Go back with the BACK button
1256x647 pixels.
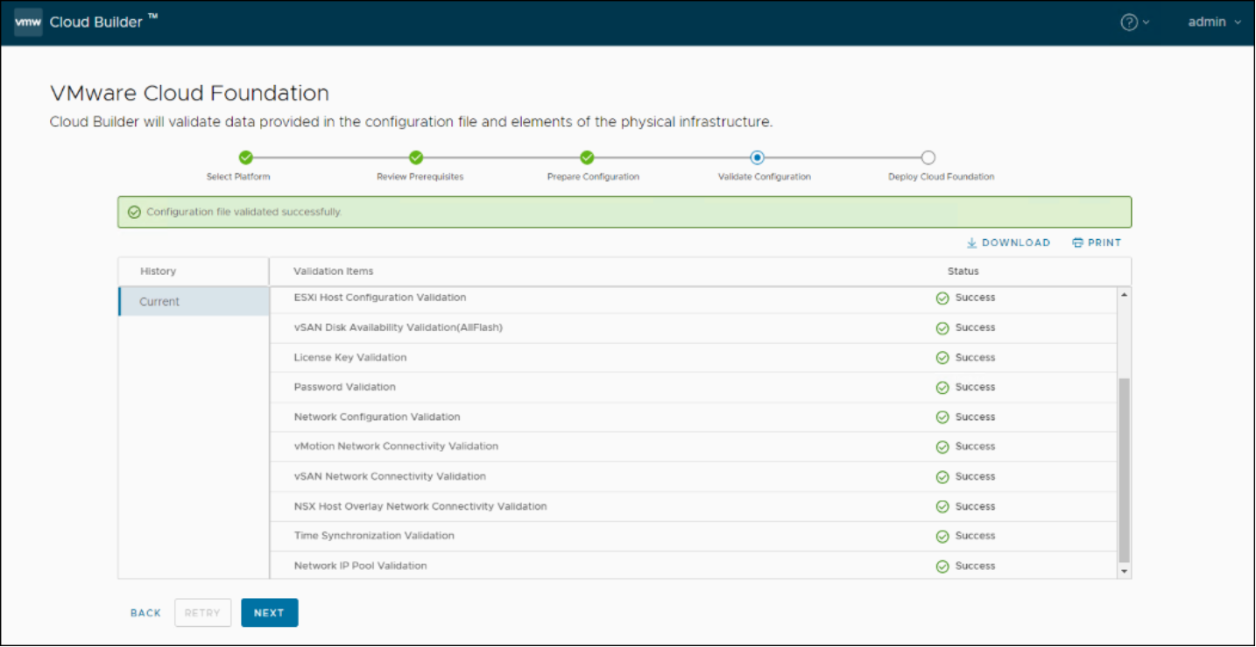tap(146, 613)
